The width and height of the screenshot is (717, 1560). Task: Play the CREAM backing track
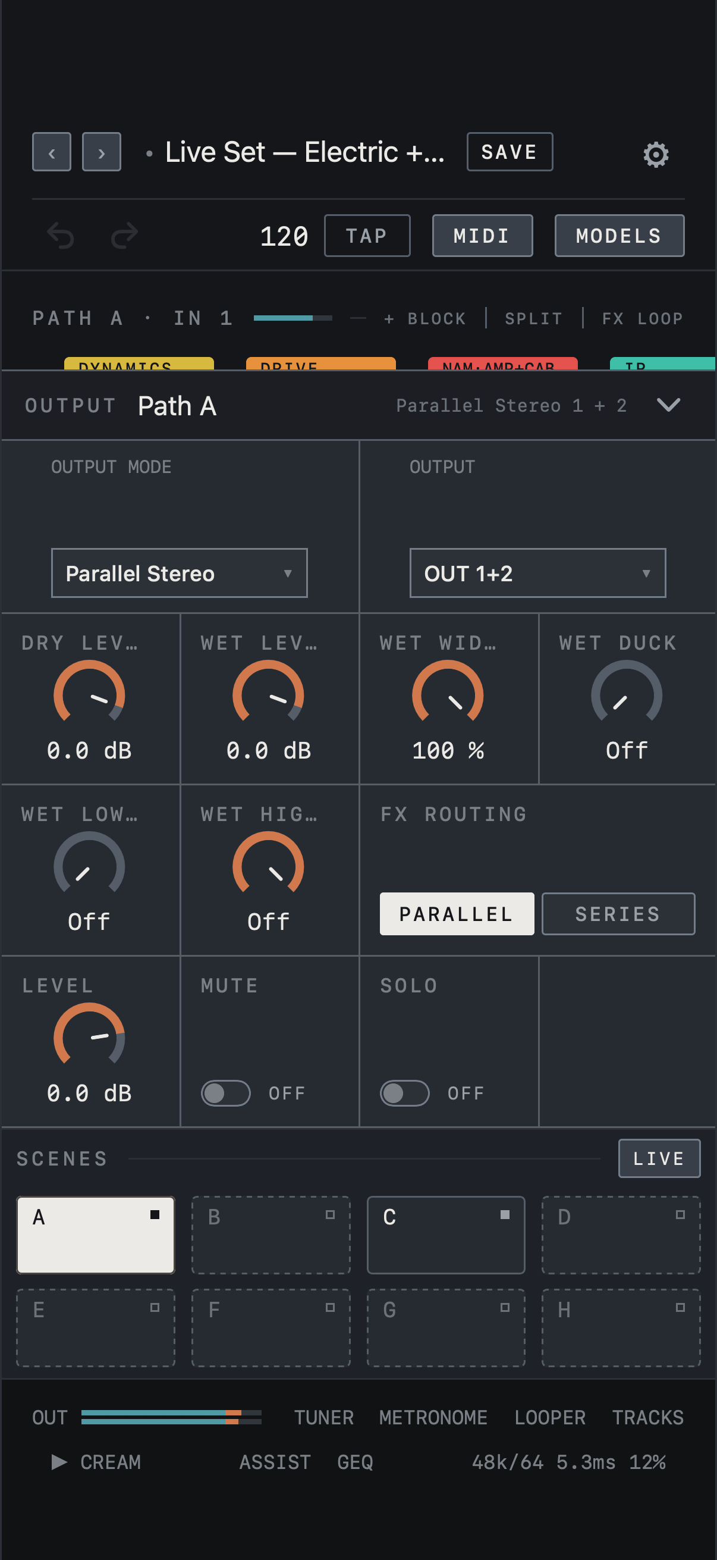click(x=59, y=1462)
